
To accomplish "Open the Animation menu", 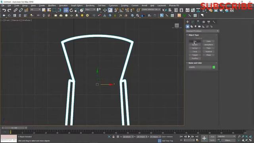I will point(63,6).
